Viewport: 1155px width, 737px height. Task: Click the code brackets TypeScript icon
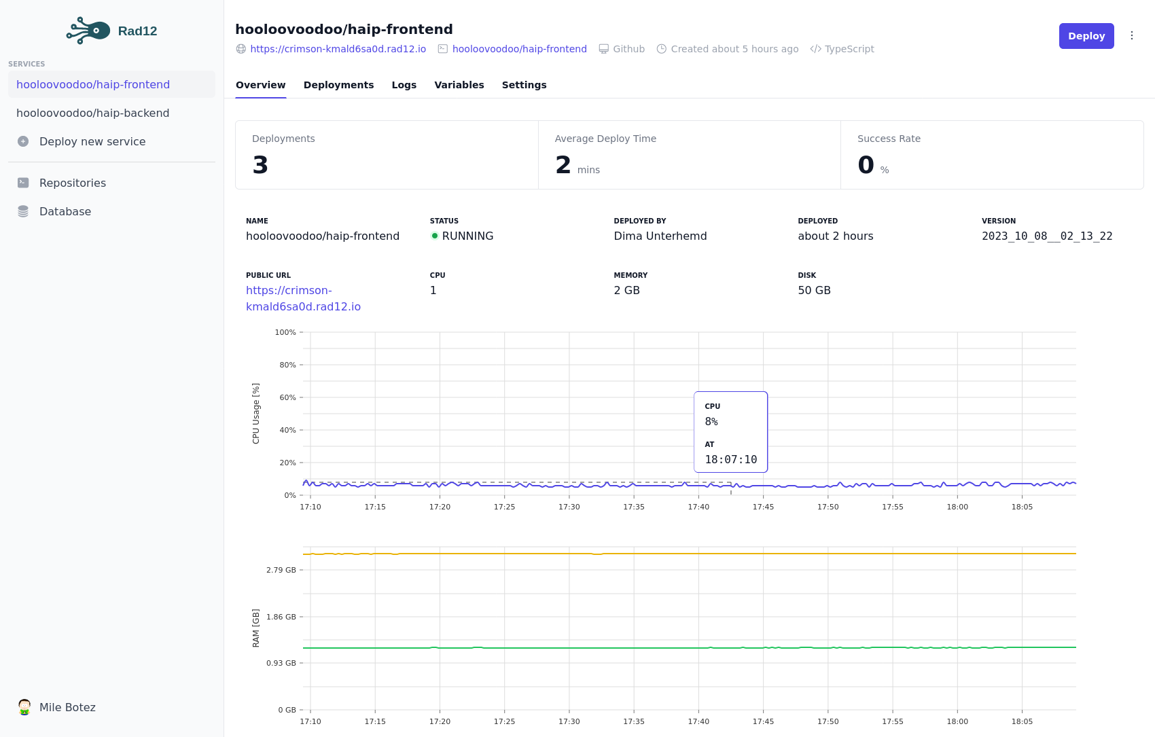tap(816, 49)
